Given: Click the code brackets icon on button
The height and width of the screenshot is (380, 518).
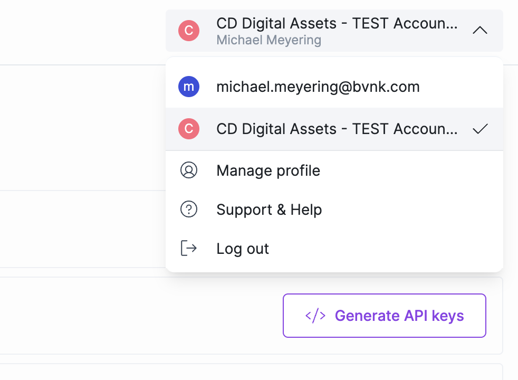Looking at the screenshot, I should point(315,316).
